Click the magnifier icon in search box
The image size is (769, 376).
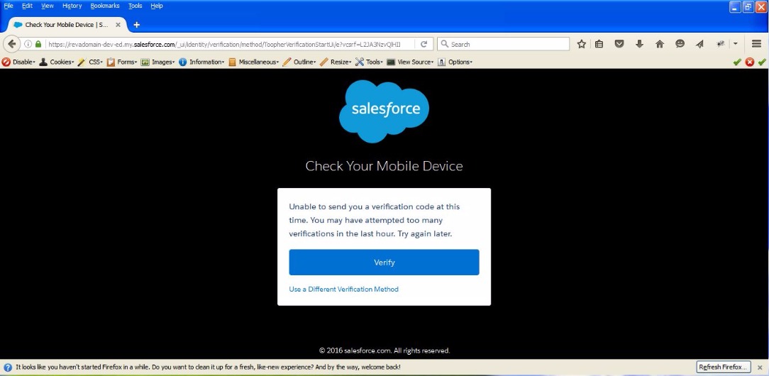tap(444, 44)
